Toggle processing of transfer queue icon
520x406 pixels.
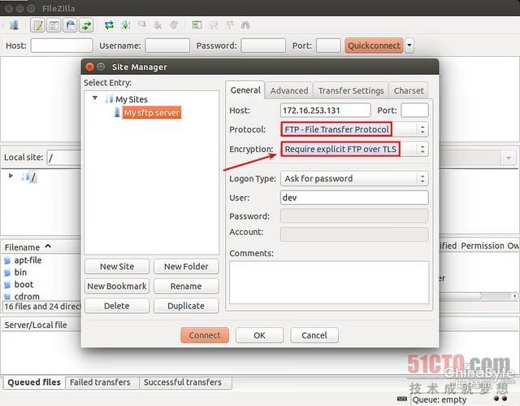[126, 25]
